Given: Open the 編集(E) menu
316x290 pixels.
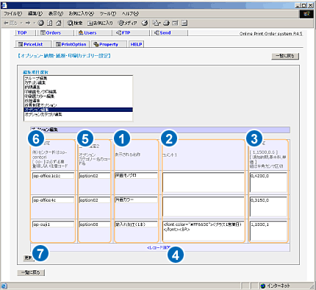Looking at the screenshot, I should point(35,13).
